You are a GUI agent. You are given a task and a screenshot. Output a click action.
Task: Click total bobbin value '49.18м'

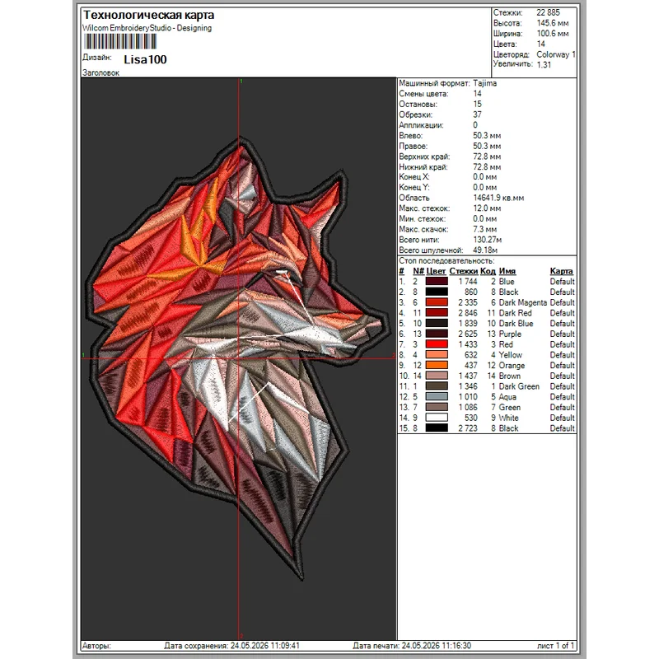(x=485, y=250)
